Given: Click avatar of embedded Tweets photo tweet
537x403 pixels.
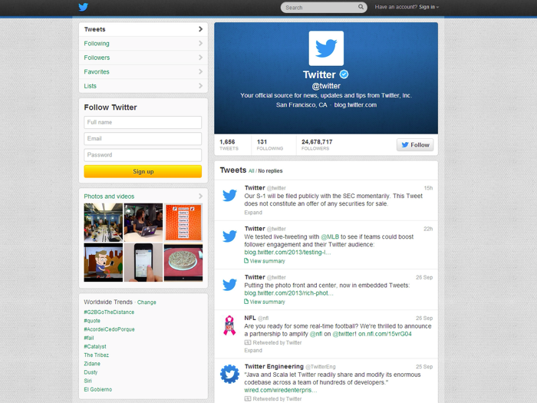Looking at the screenshot, I should tap(229, 285).
